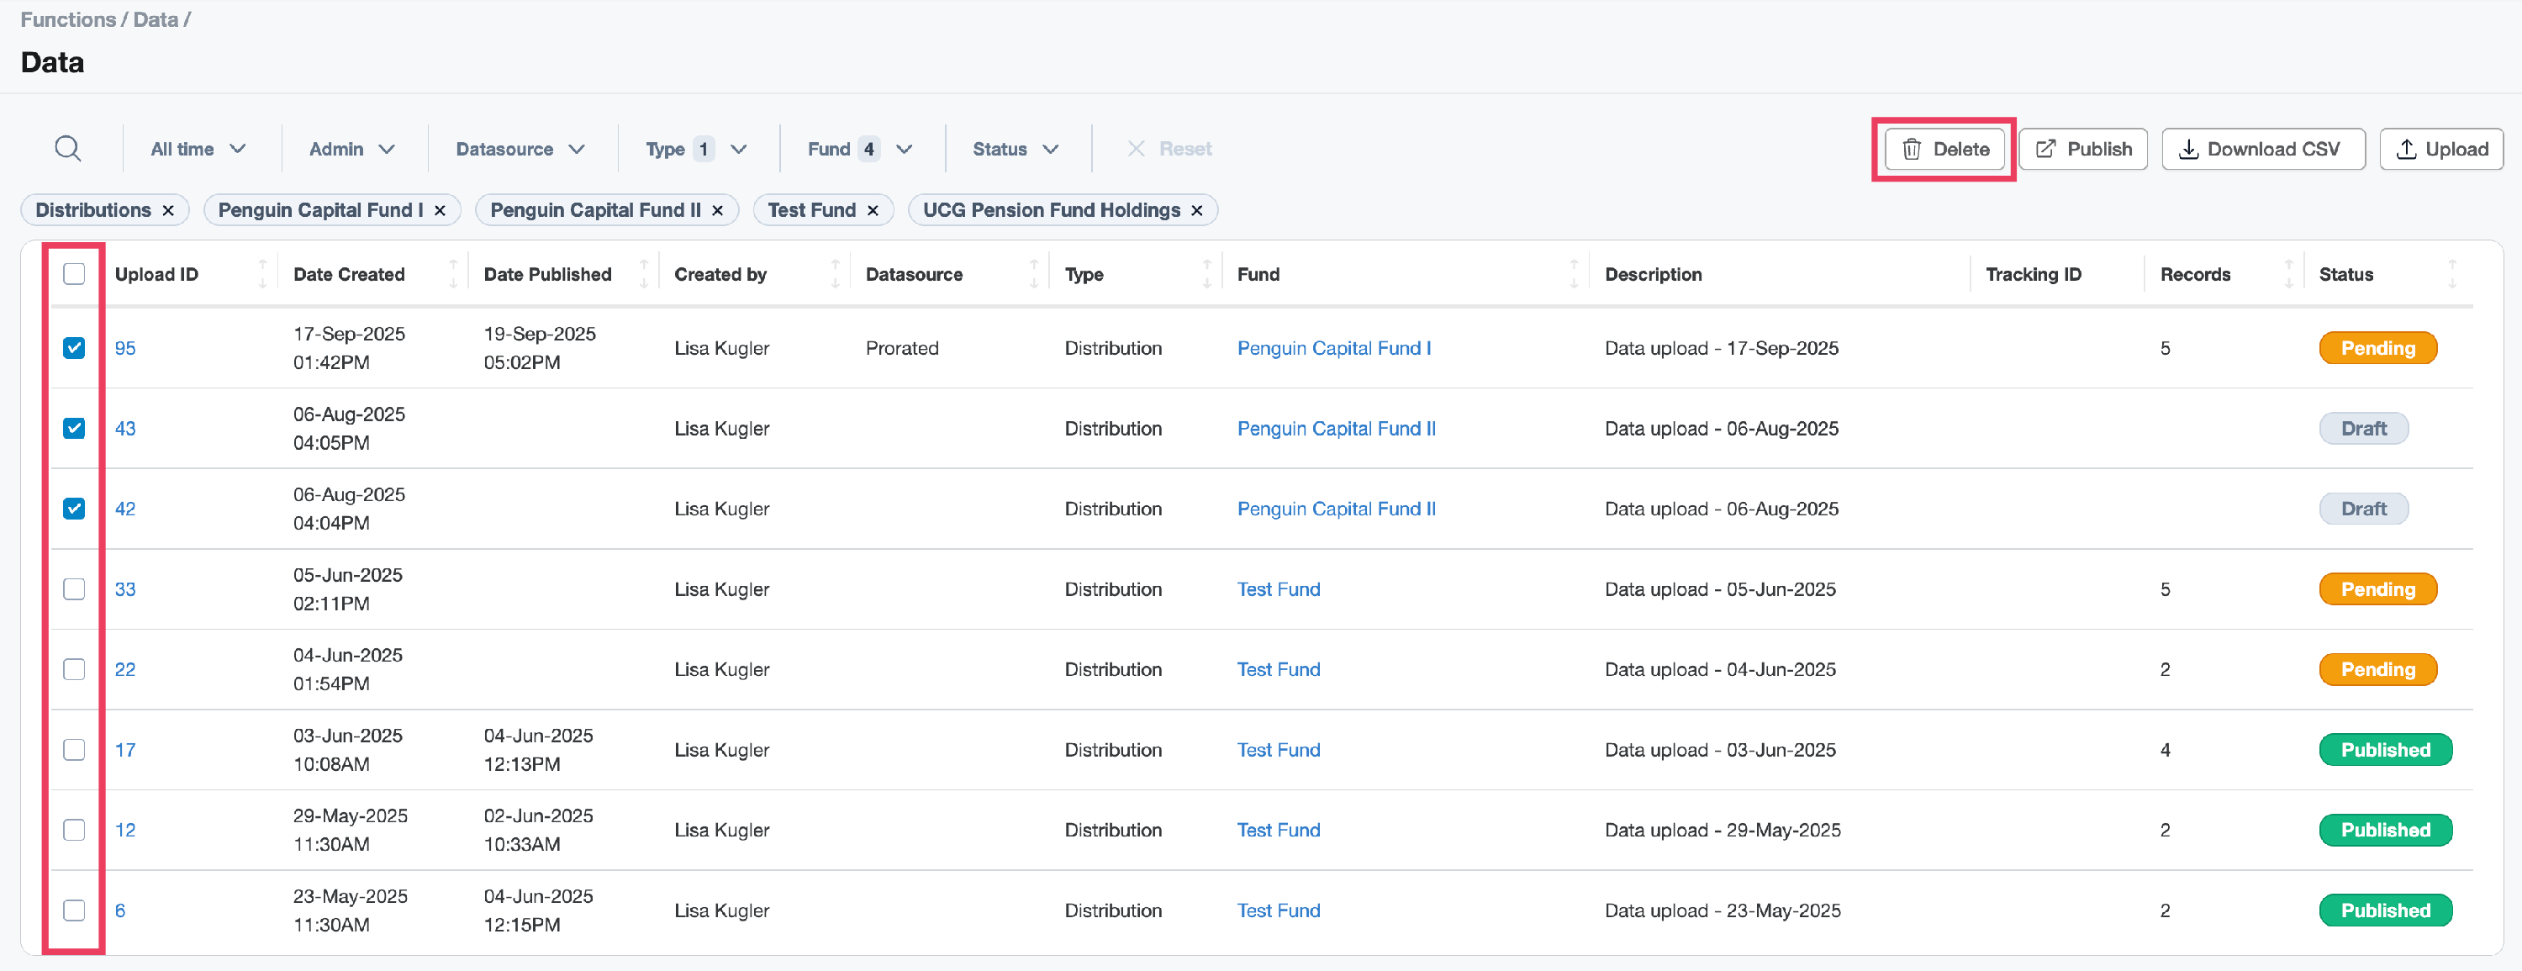
Task: Toggle the select-all header checkbox
Action: pyautogui.click(x=75, y=274)
